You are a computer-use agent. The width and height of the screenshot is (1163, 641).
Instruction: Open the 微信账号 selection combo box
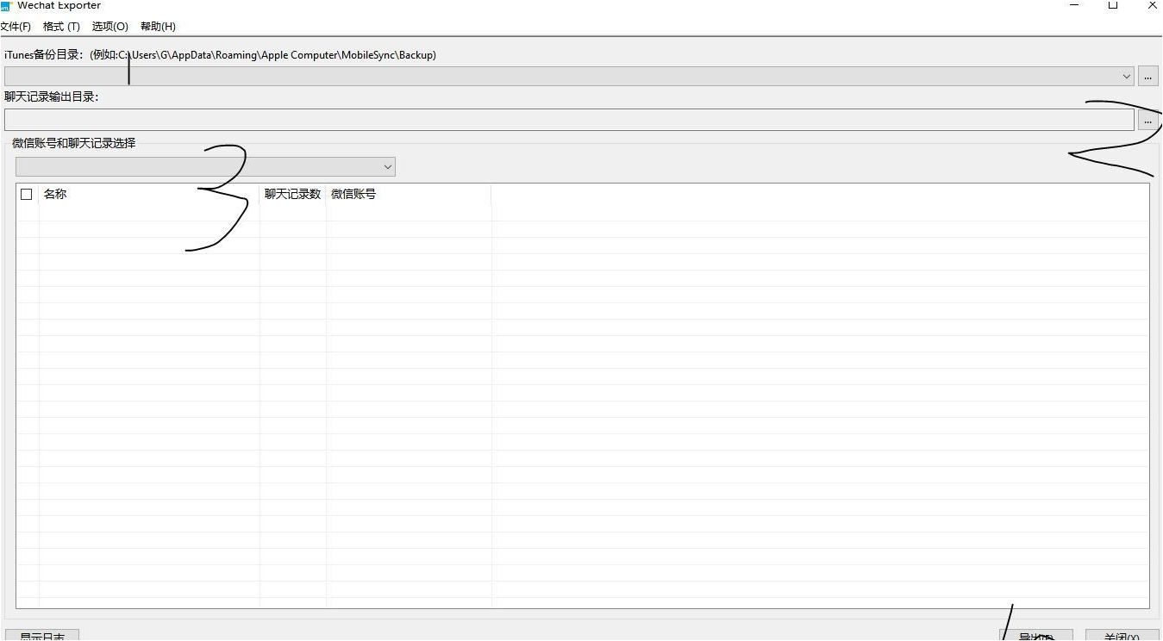(x=205, y=167)
